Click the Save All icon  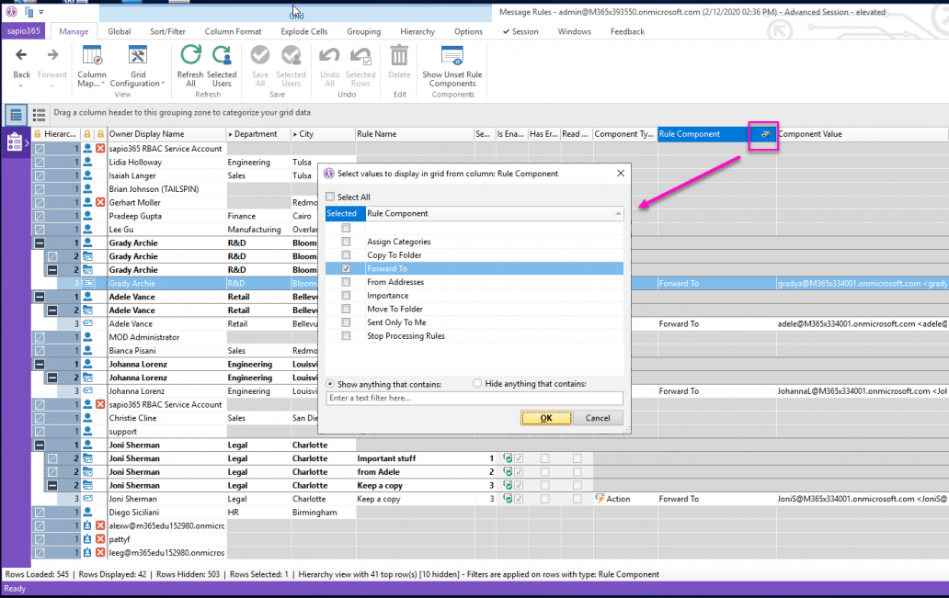tap(260, 56)
